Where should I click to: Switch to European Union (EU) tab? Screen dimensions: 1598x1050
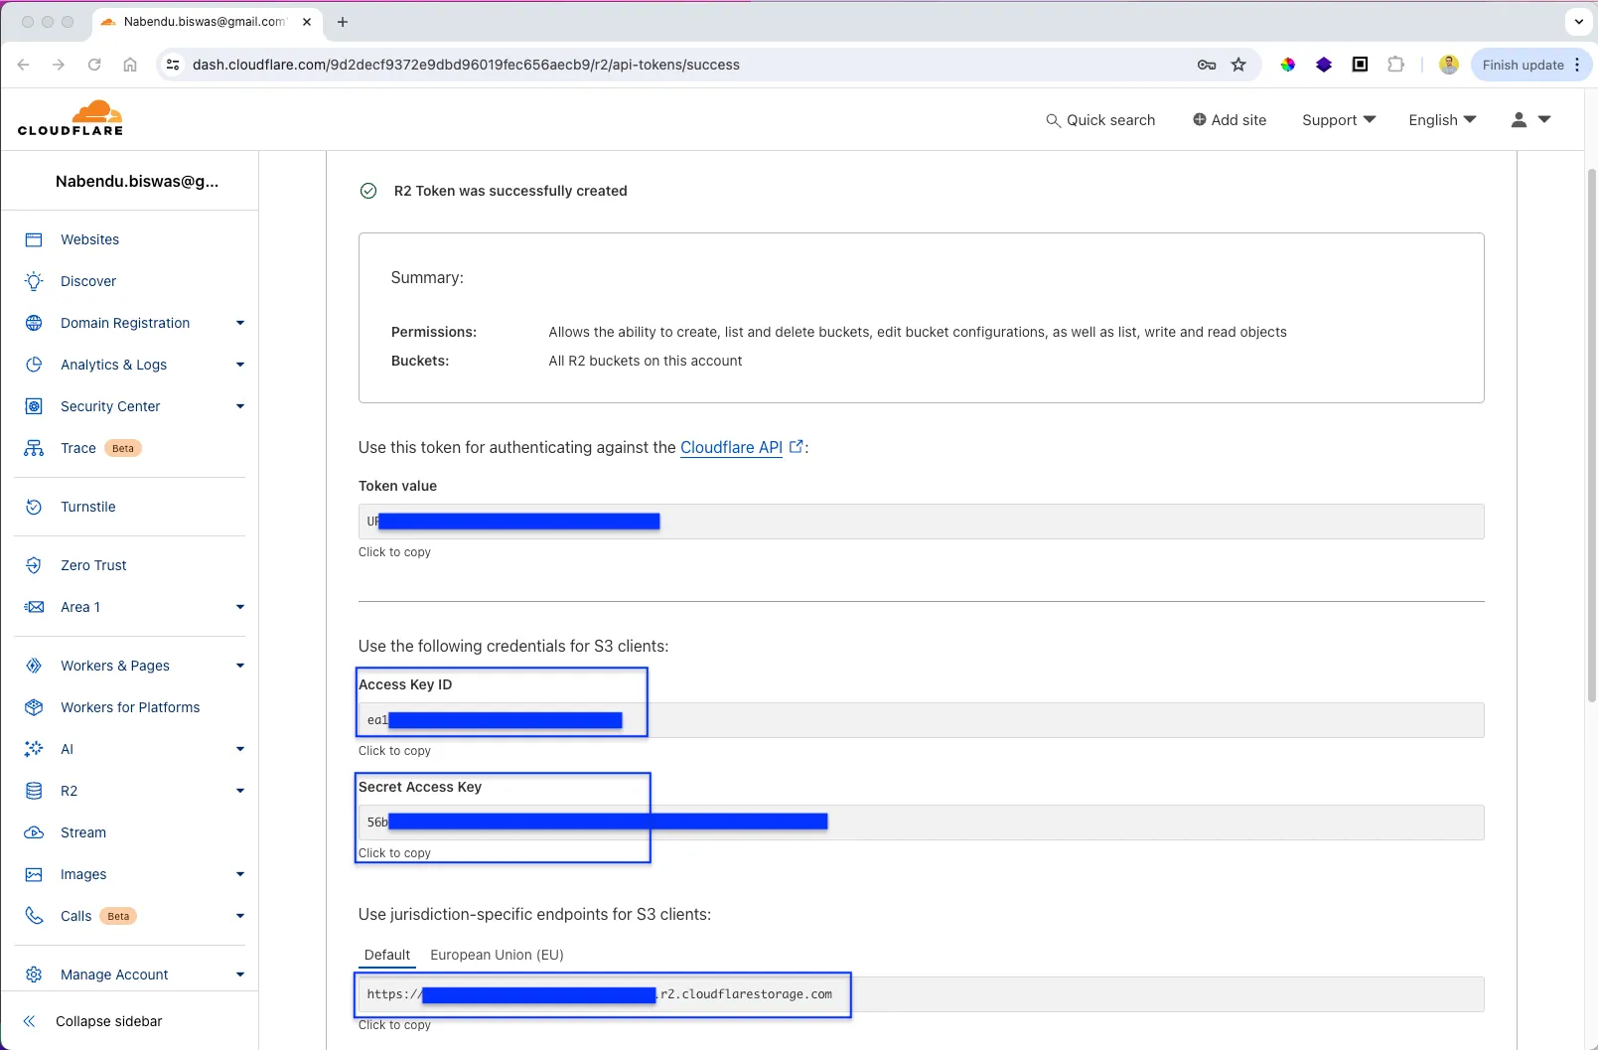click(x=497, y=955)
